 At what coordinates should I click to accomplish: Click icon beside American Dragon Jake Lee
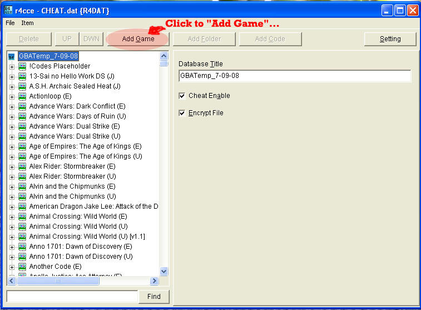coord(22,206)
